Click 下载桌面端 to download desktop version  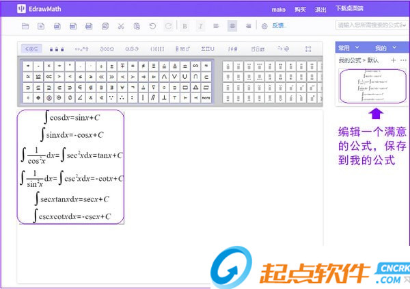[349, 8]
